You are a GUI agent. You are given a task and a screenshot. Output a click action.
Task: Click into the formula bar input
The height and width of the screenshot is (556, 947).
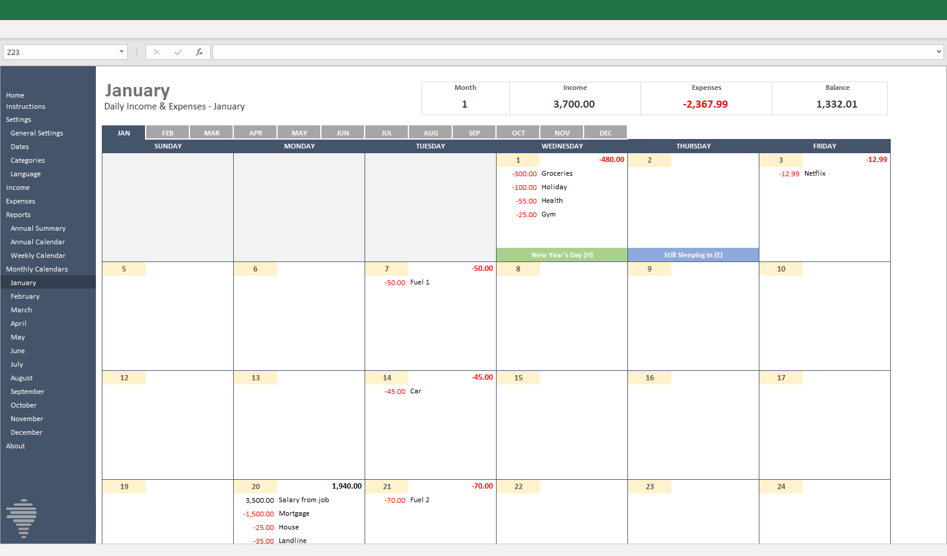pyautogui.click(x=573, y=52)
